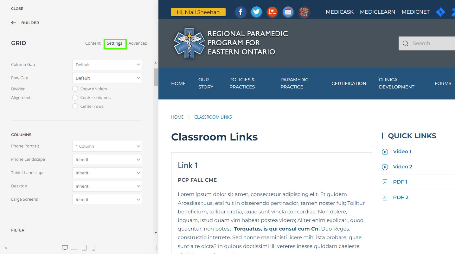Click PDF file icon next to PDF 1
Screen dimensions: 455x254
(x=385, y=182)
